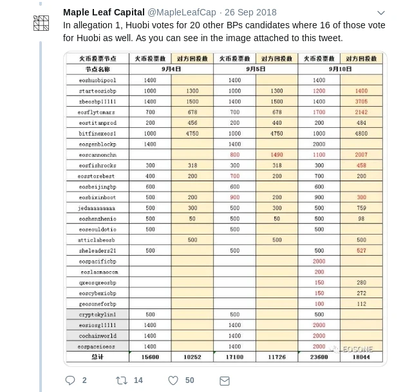Click the 9月4日 date header in the table

[x=171, y=69]
